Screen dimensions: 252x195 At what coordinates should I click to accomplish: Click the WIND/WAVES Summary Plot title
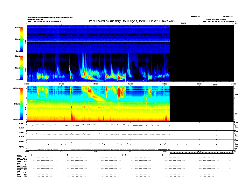pos(132,21)
